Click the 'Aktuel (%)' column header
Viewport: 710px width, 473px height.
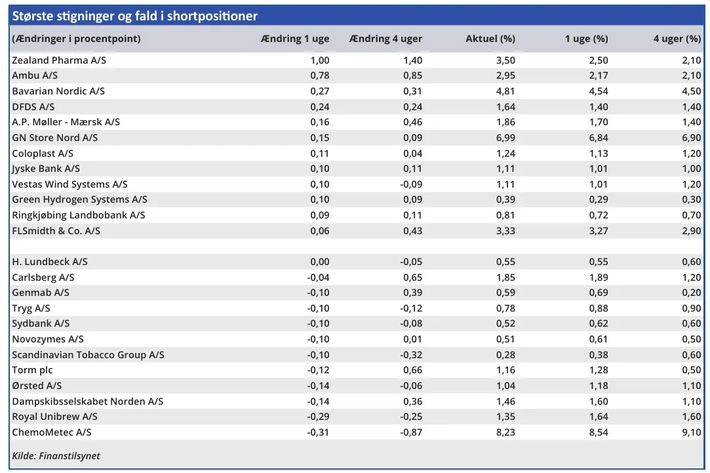[490, 39]
